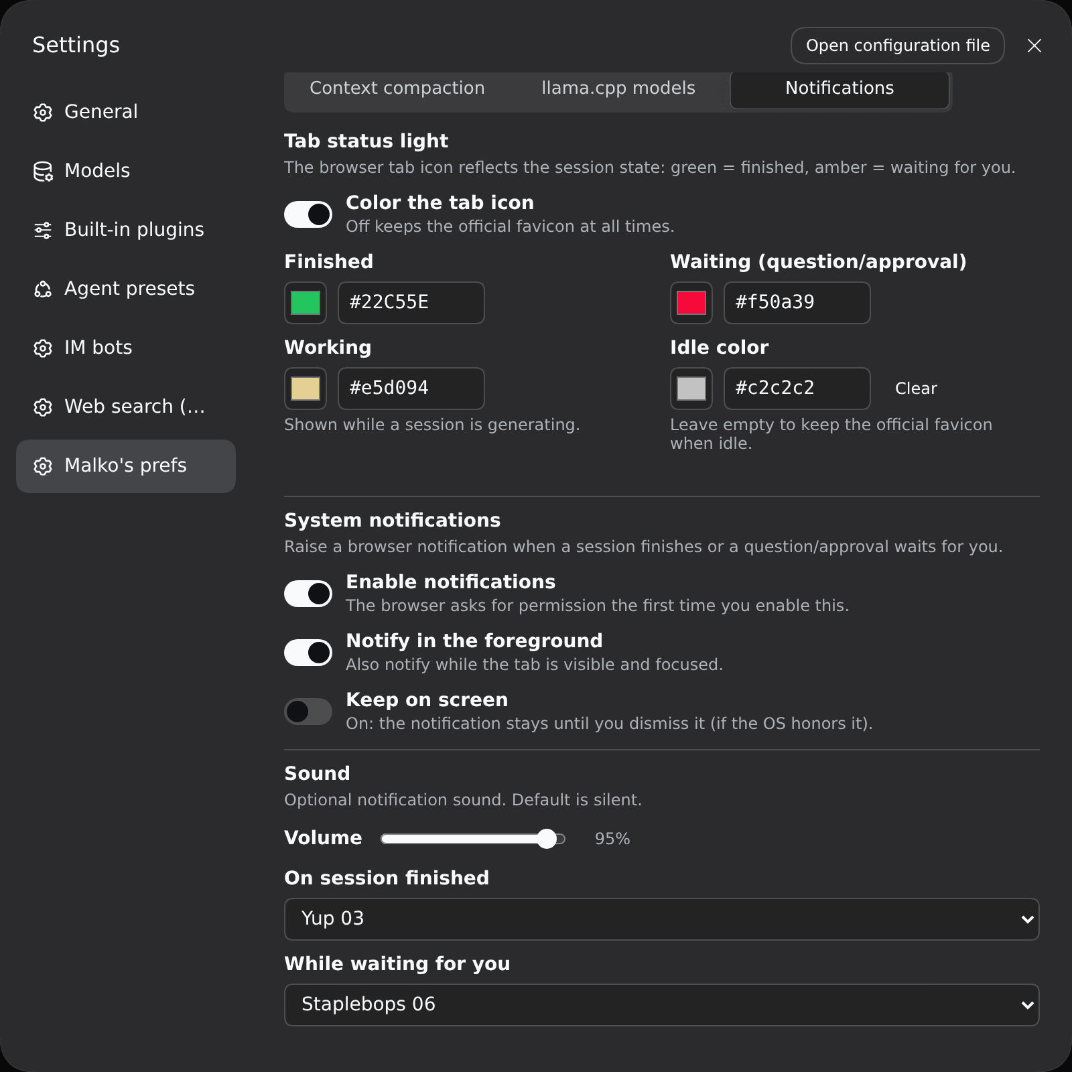This screenshot has width=1072, height=1072.
Task: Toggle Notify in the foreground switch
Action: click(308, 653)
